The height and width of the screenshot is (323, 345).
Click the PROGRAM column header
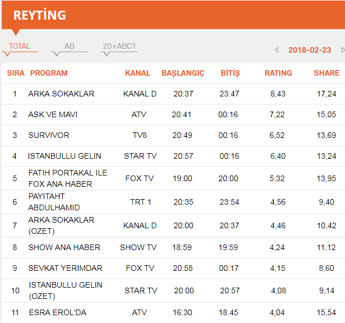(x=49, y=73)
